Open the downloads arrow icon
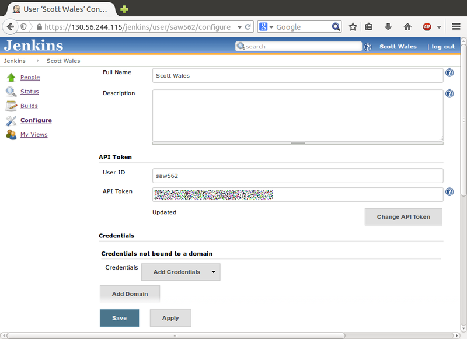Screen dimensions: 467x339 pos(388,27)
